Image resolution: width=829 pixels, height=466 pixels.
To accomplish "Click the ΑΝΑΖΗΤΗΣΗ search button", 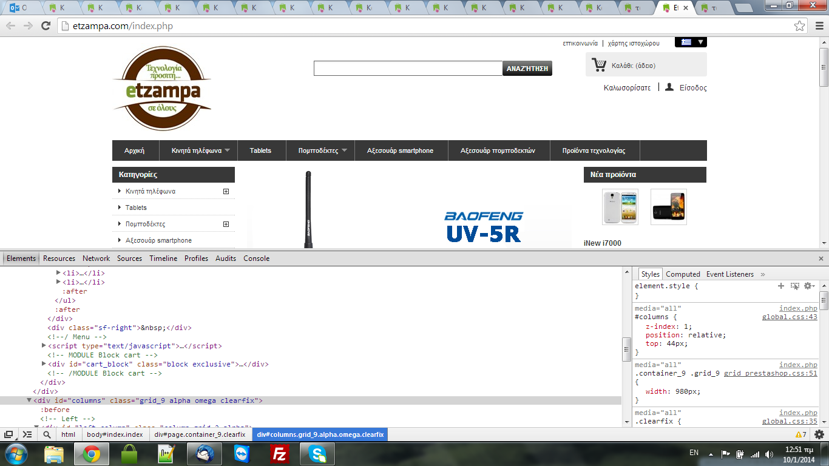I will [527, 69].
